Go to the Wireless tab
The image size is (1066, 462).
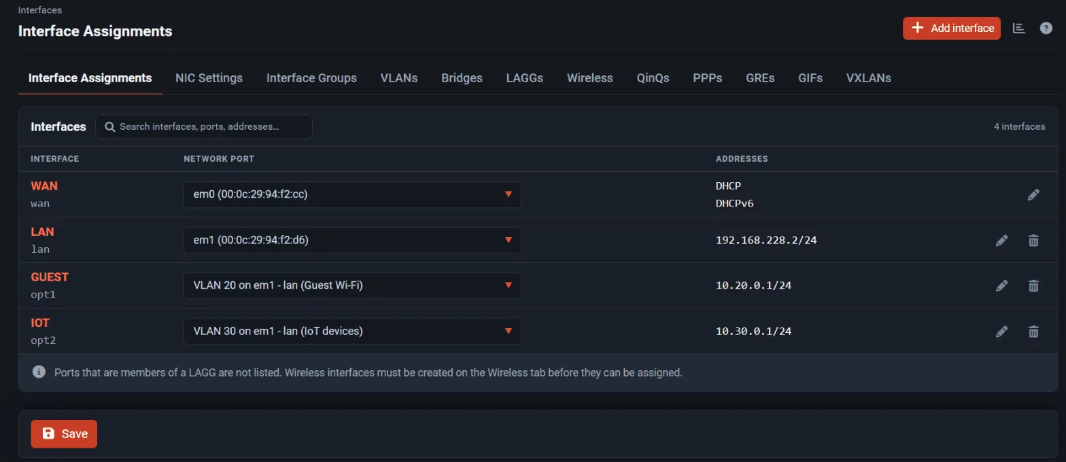(590, 78)
